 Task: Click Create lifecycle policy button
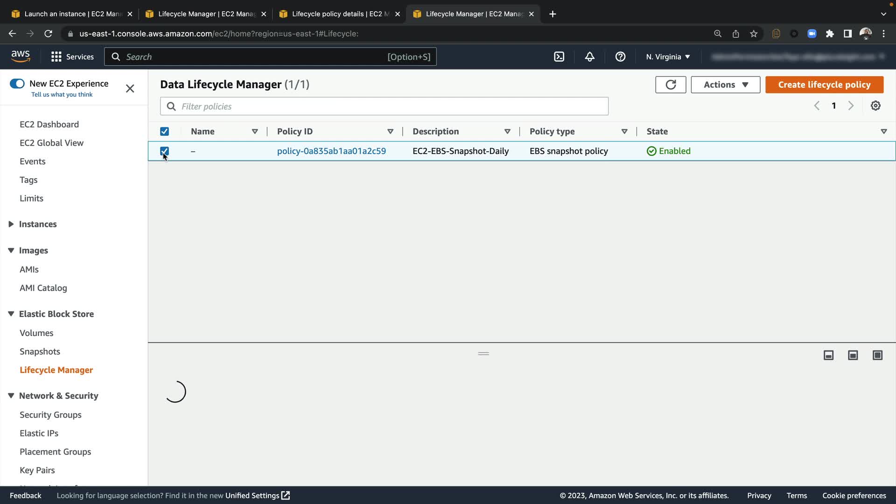click(824, 85)
